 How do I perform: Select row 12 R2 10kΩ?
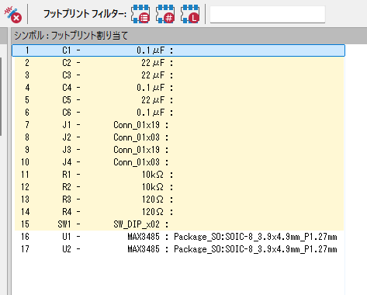tap(178, 187)
